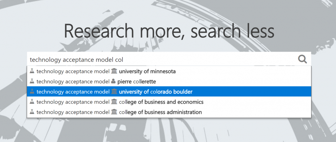This screenshot has height=142, width=336.
Task: Click flask icon beside pierre collerette suggestion
Action: pyautogui.click(x=32, y=81)
